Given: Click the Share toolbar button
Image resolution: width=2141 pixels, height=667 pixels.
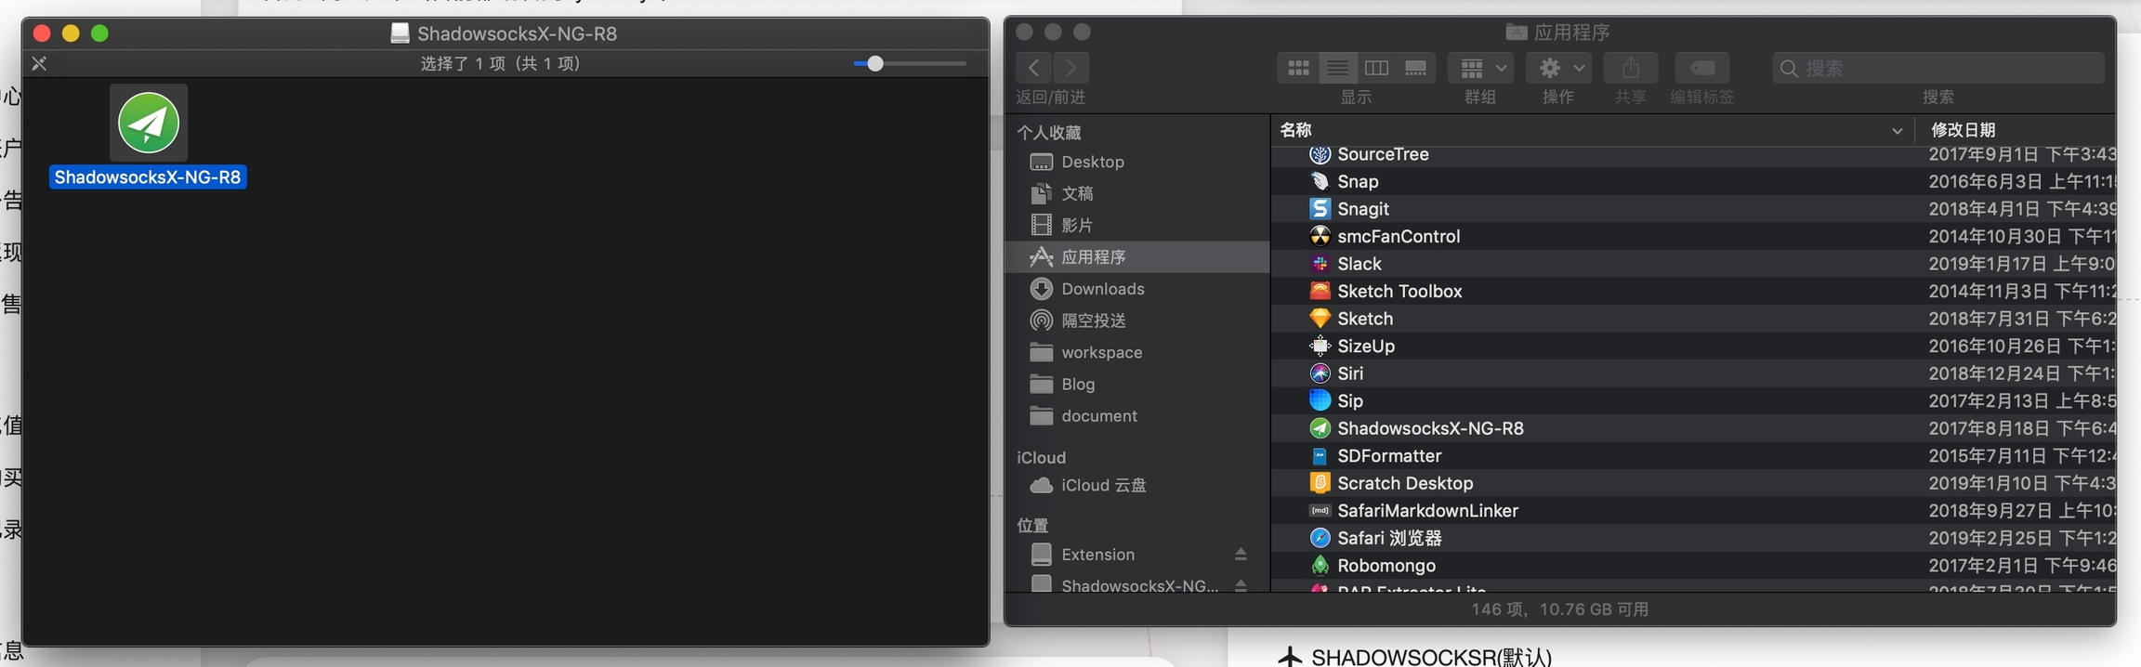Looking at the screenshot, I should 1630,68.
